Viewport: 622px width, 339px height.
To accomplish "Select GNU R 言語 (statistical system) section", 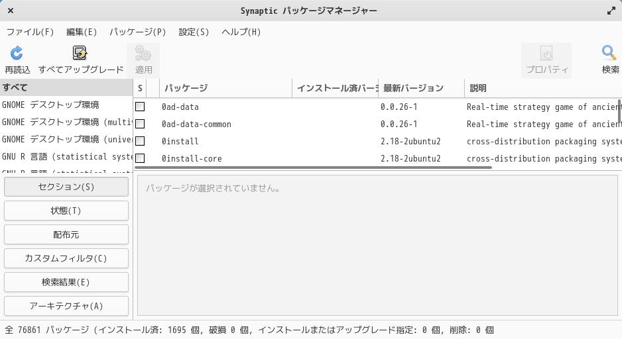I will tap(66, 156).
